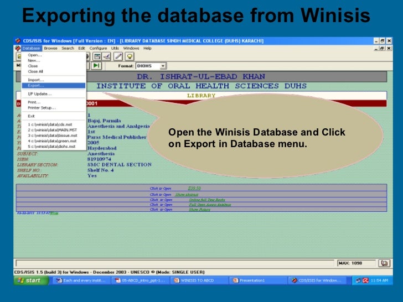Open recent file bissue.mst

tap(54, 136)
